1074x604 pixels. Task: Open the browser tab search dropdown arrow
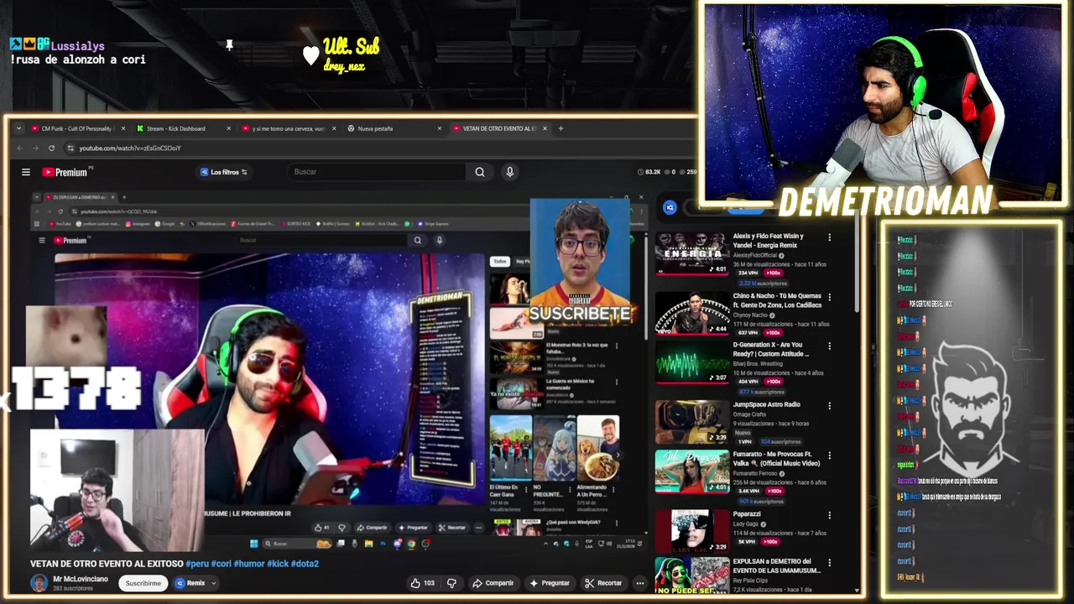pos(18,128)
